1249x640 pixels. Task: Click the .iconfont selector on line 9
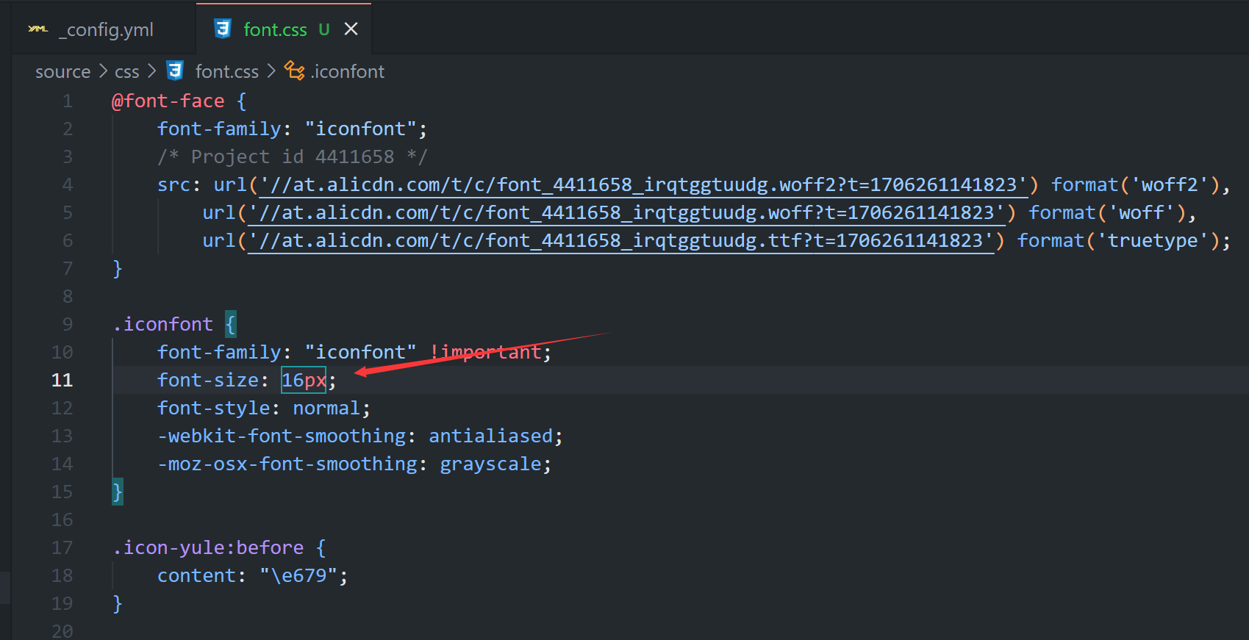162,324
